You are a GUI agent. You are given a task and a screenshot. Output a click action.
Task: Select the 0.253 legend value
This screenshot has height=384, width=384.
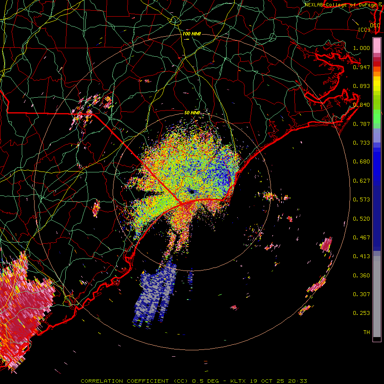pyautogui.click(x=361, y=313)
